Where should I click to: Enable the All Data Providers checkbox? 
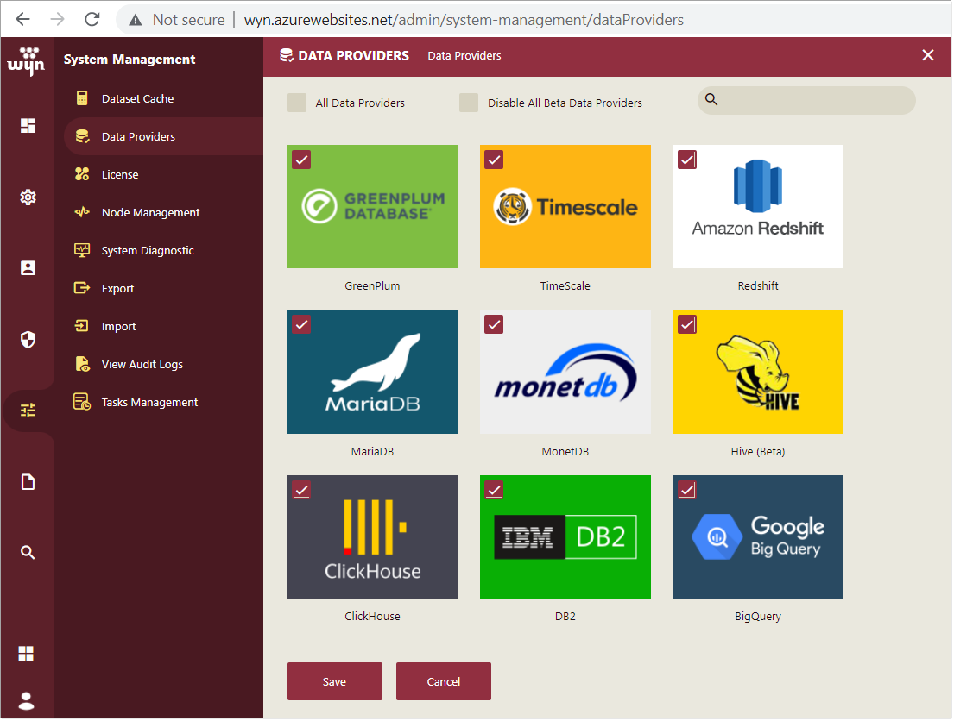(x=297, y=103)
